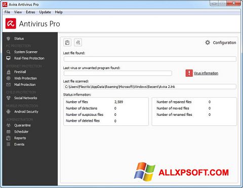Viewport: 243px width, 188px height.
Task: Open the File menu
Action: (x=7, y=12)
